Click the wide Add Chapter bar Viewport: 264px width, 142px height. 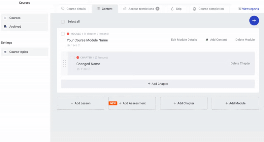pos(158,84)
